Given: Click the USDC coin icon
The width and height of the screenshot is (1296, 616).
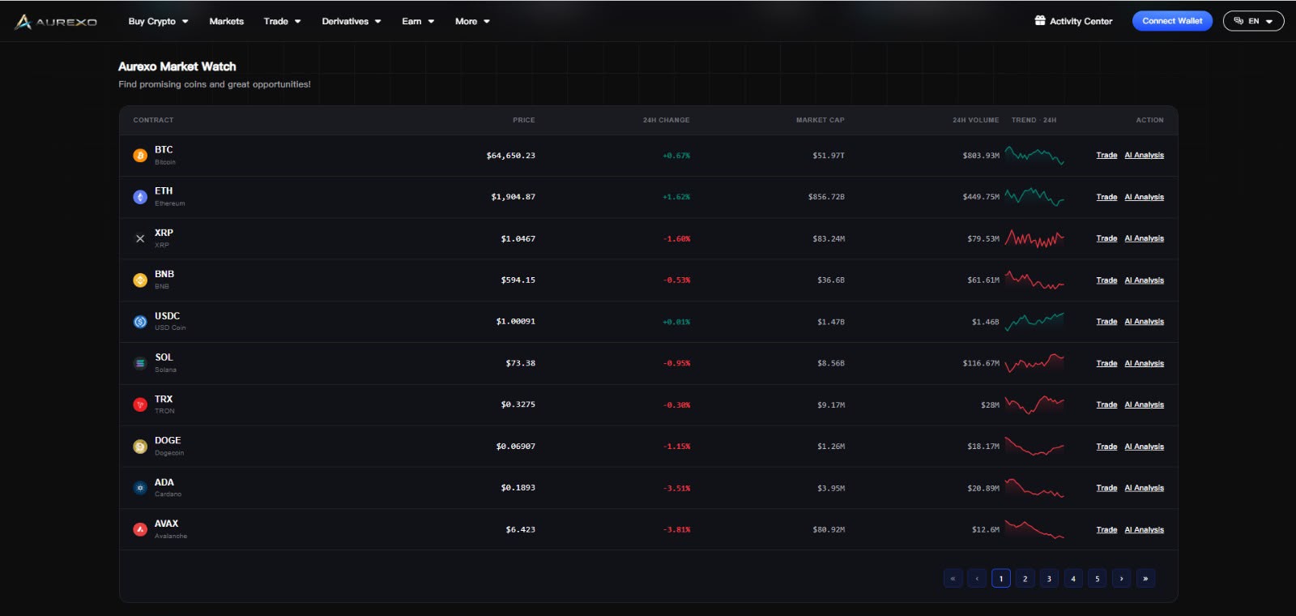Looking at the screenshot, I should (140, 322).
